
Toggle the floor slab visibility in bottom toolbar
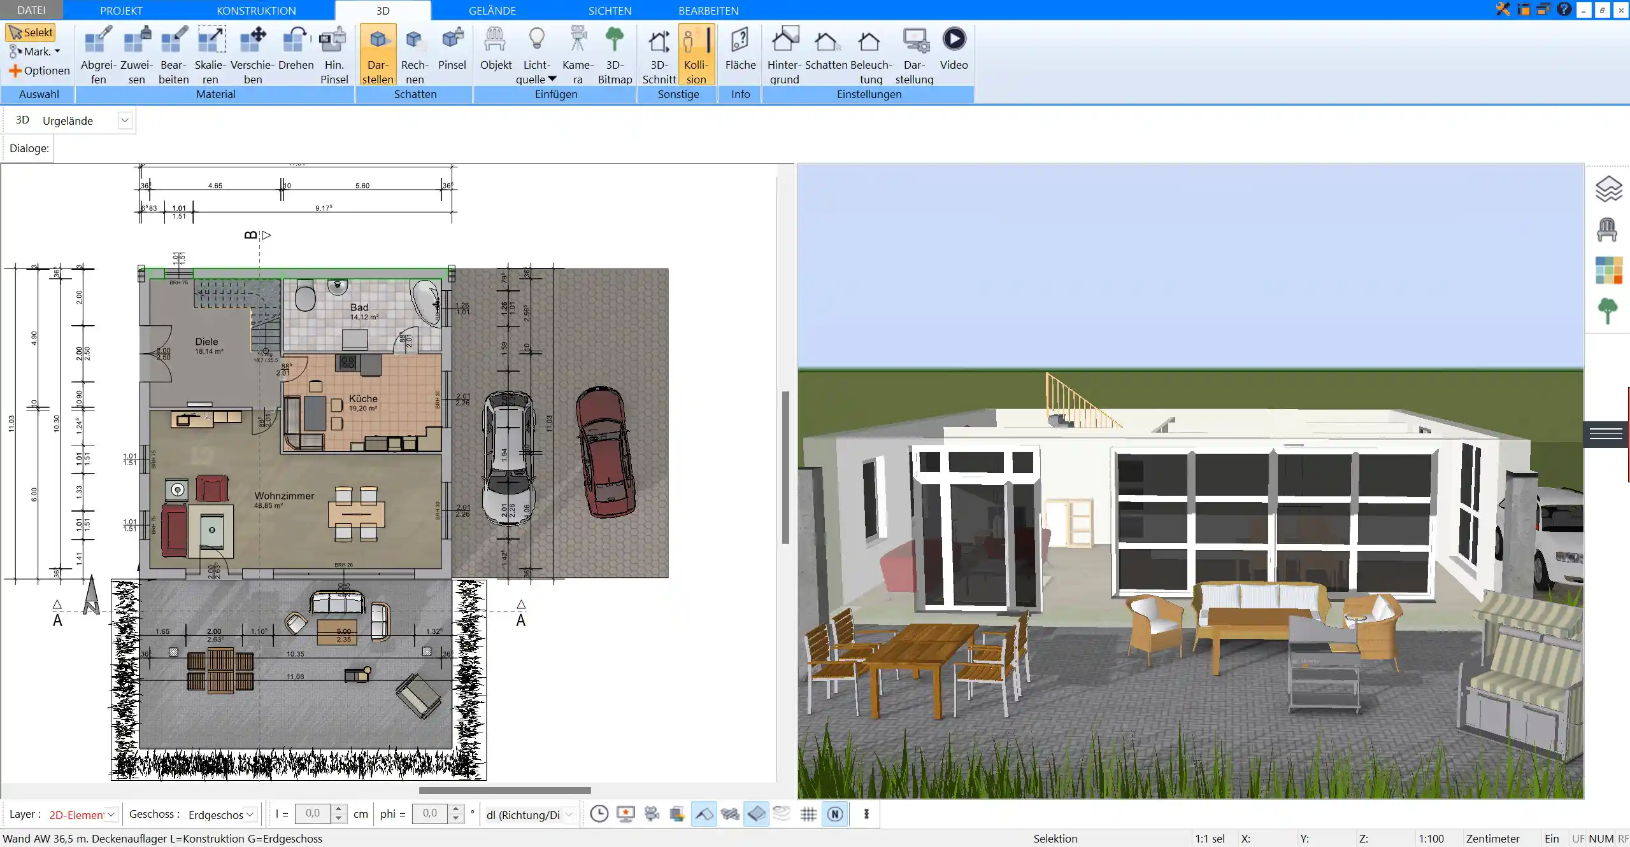click(x=756, y=814)
